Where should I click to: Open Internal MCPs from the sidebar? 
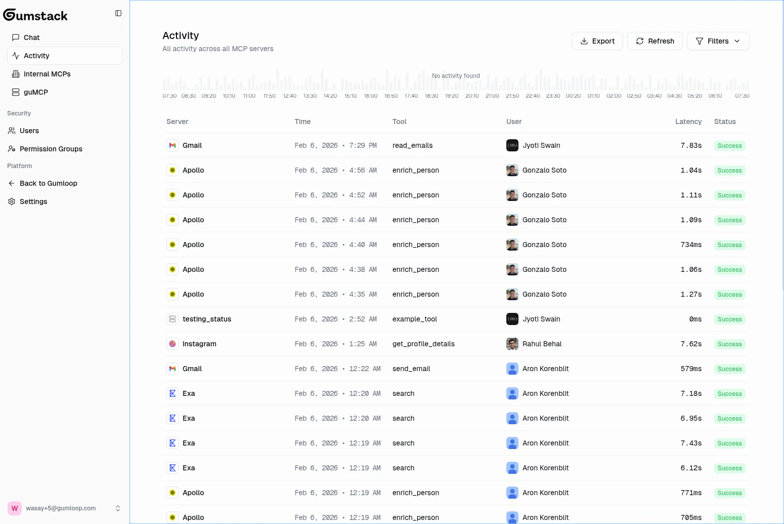15,74
